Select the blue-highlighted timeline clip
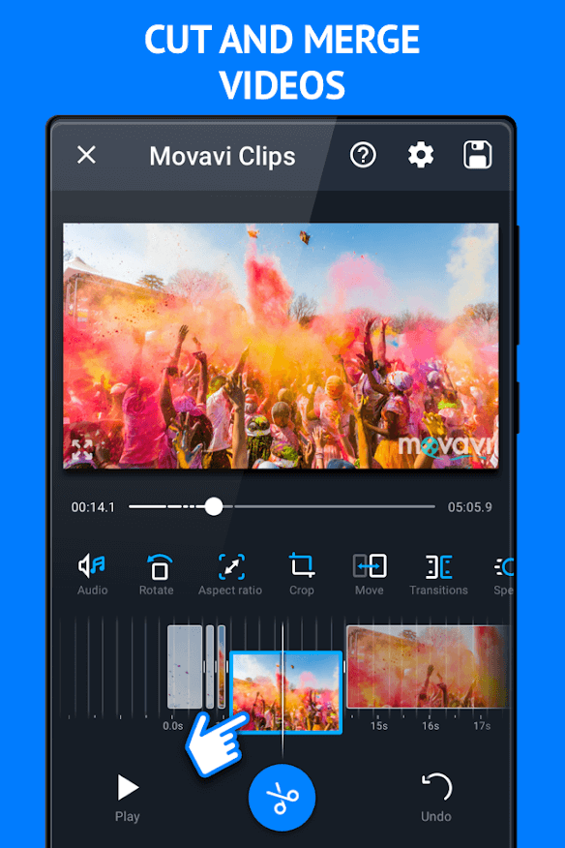565x848 pixels. (286, 692)
